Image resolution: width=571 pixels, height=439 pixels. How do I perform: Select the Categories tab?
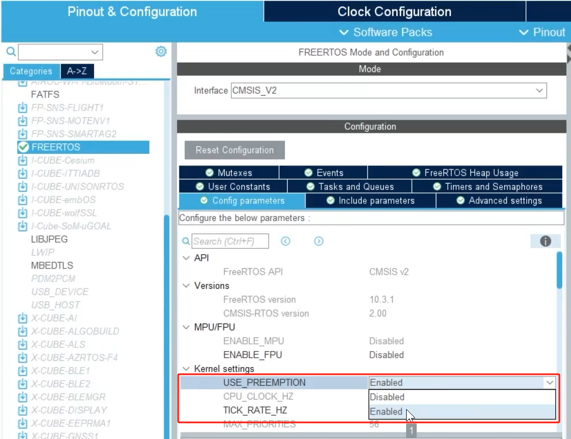[31, 71]
